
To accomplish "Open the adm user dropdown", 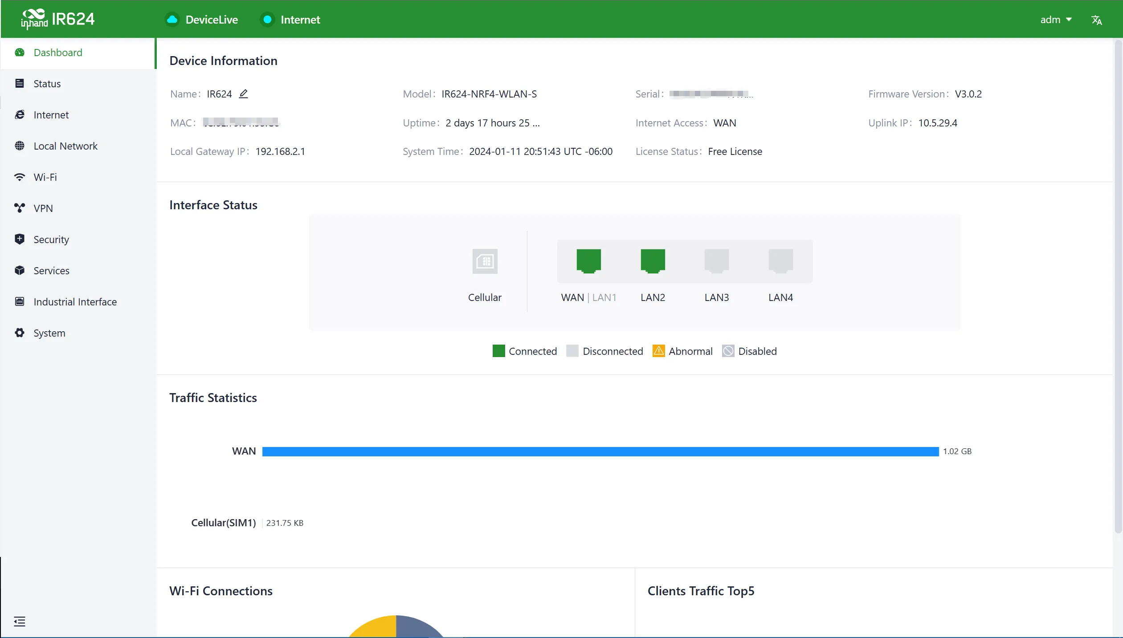I will click(1056, 20).
